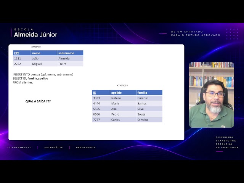Select the ID column header in clientes
The width and height of the screenshot is (244, 183).
(101, 93)
